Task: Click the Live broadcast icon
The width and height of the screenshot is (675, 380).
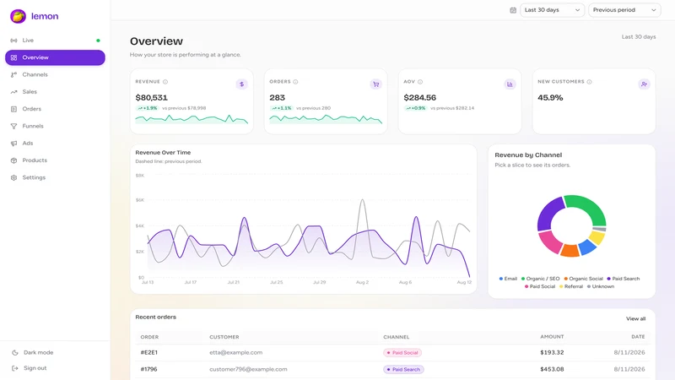Action: coord(13,40)
